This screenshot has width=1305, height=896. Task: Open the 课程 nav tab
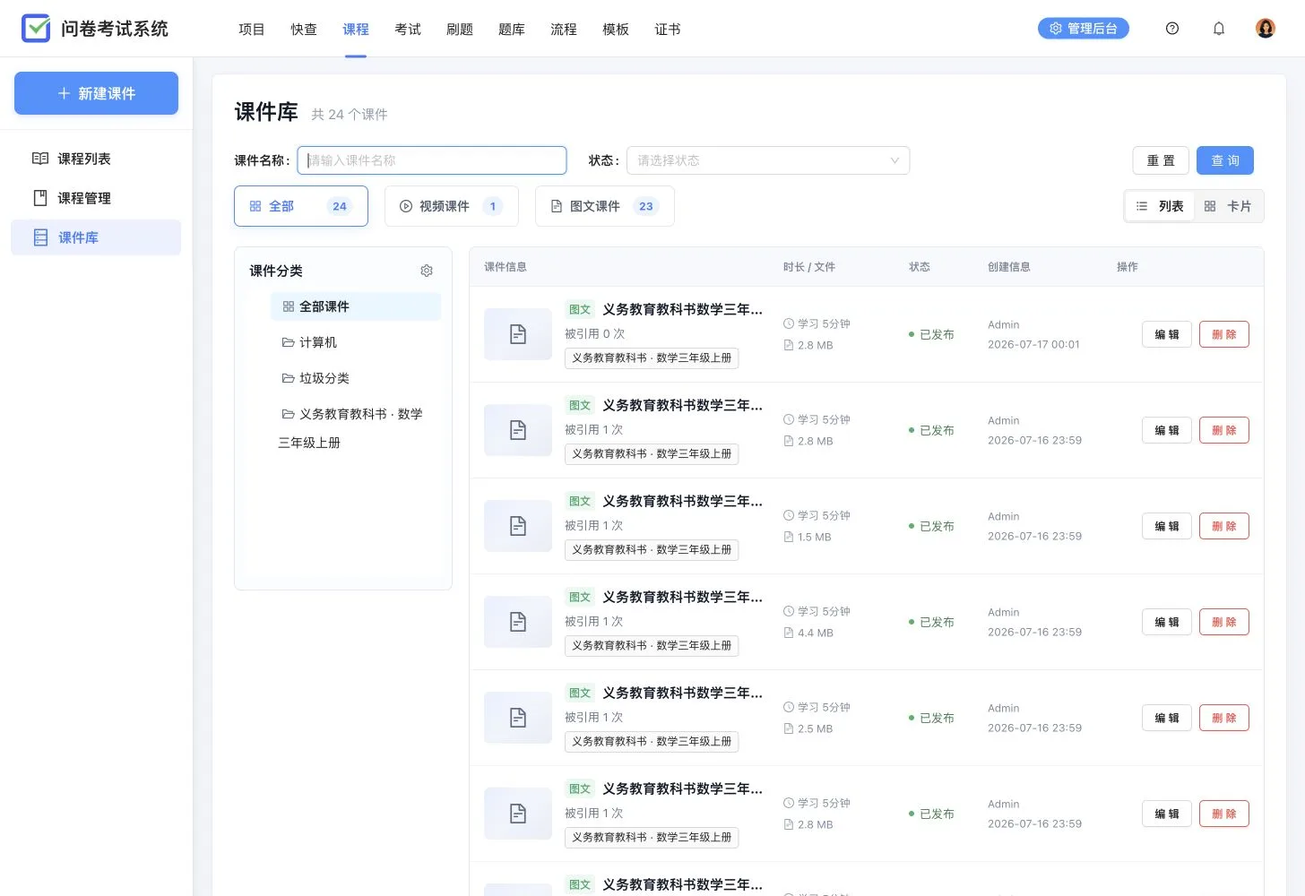(356, 30)
